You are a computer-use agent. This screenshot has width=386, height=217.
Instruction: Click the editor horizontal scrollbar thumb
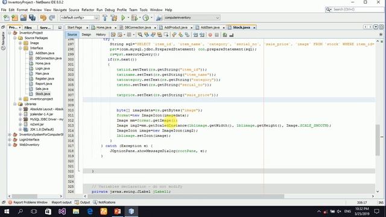186,197
